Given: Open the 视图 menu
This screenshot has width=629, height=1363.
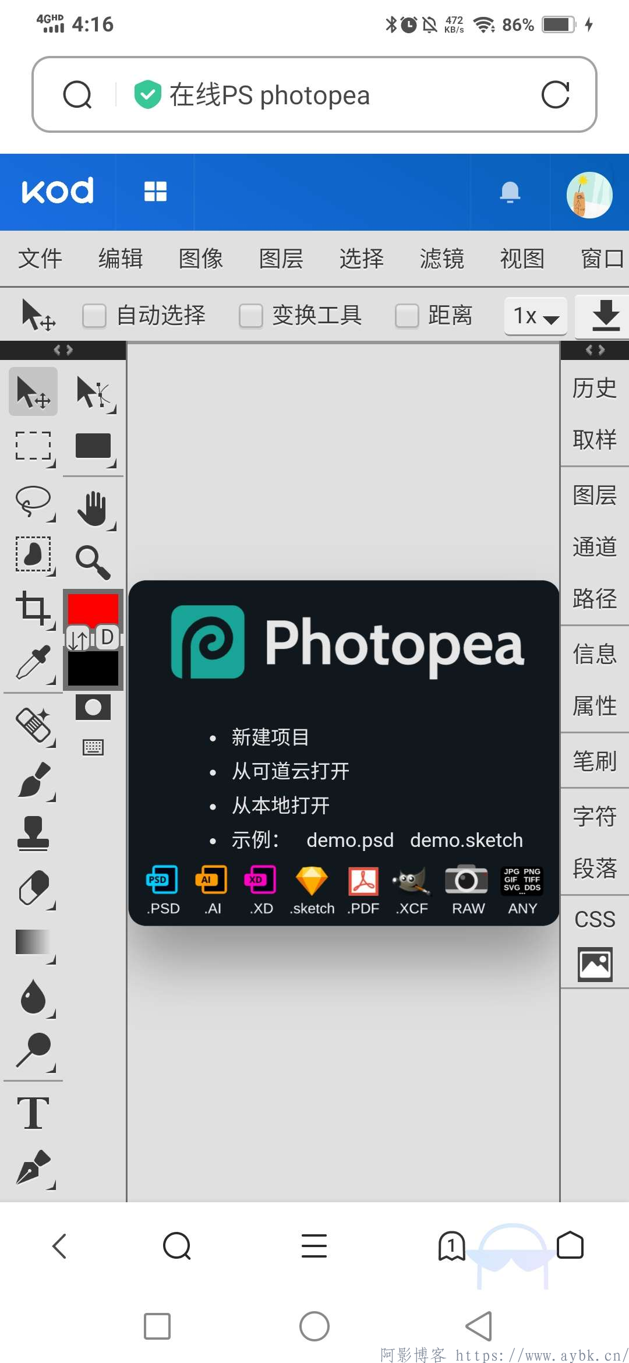Looking at the screenshot, I should [522, 259].
